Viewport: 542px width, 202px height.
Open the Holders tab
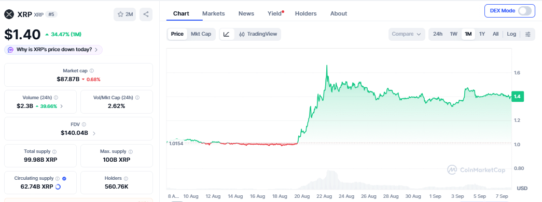click(305, 13)
